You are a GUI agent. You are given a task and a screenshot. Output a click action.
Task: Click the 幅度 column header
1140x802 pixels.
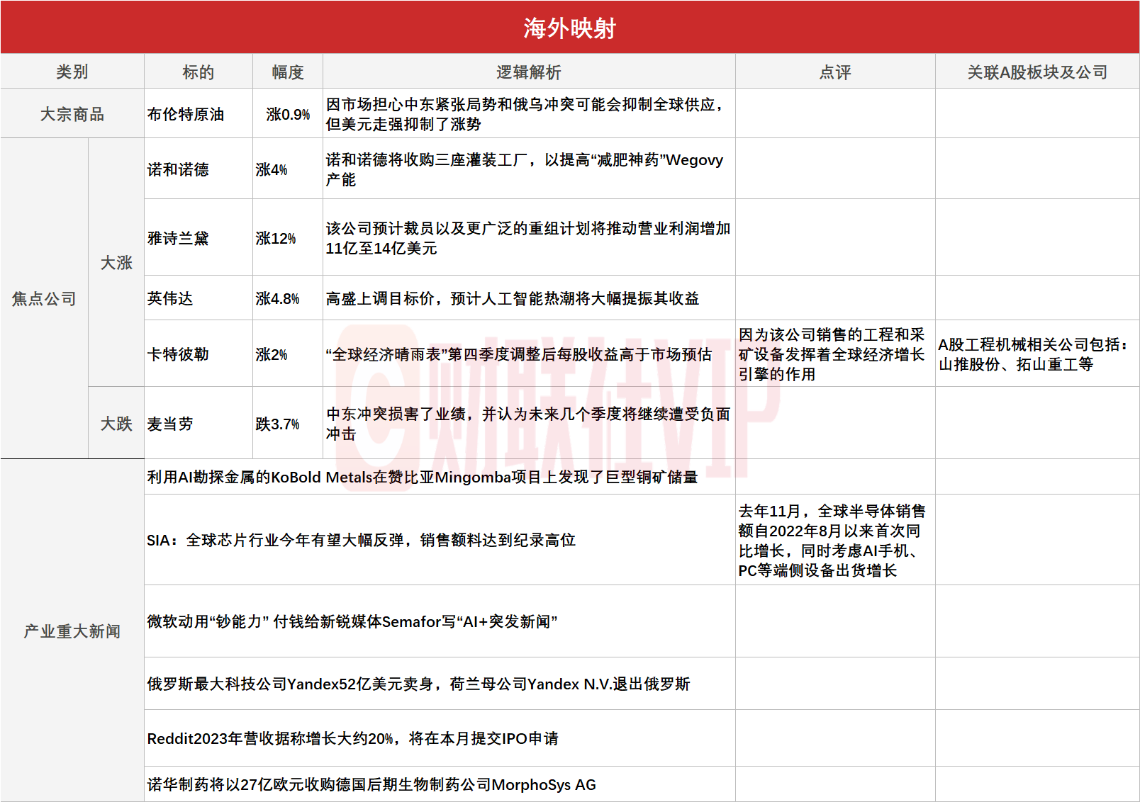[287, 72]
